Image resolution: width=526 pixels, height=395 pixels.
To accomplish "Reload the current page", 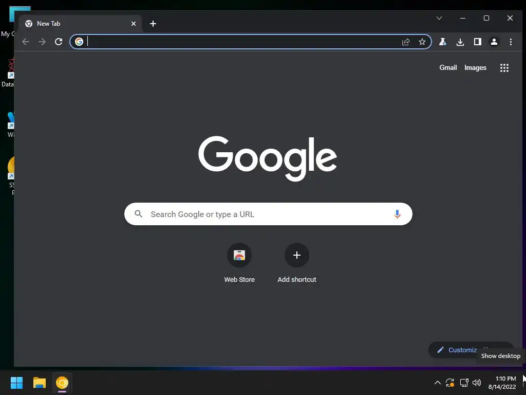I will point(59,42).
